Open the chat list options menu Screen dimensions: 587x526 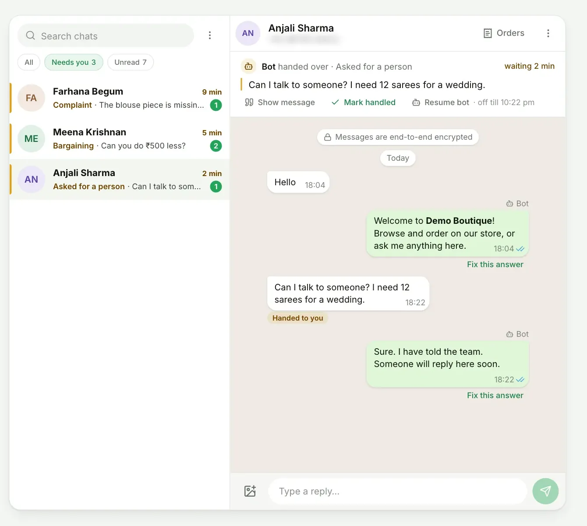click(x=210, y=35)
